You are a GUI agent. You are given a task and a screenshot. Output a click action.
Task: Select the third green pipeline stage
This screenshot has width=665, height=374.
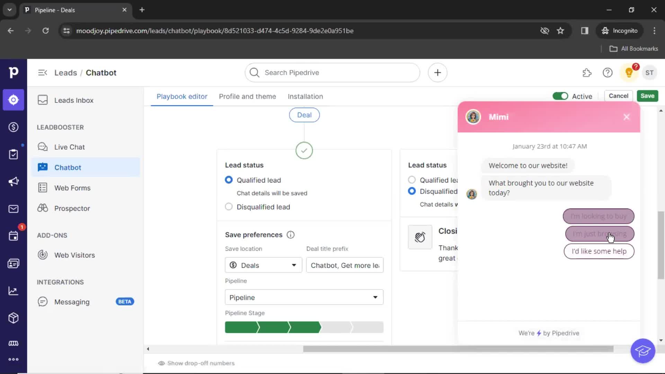point(305,327)
